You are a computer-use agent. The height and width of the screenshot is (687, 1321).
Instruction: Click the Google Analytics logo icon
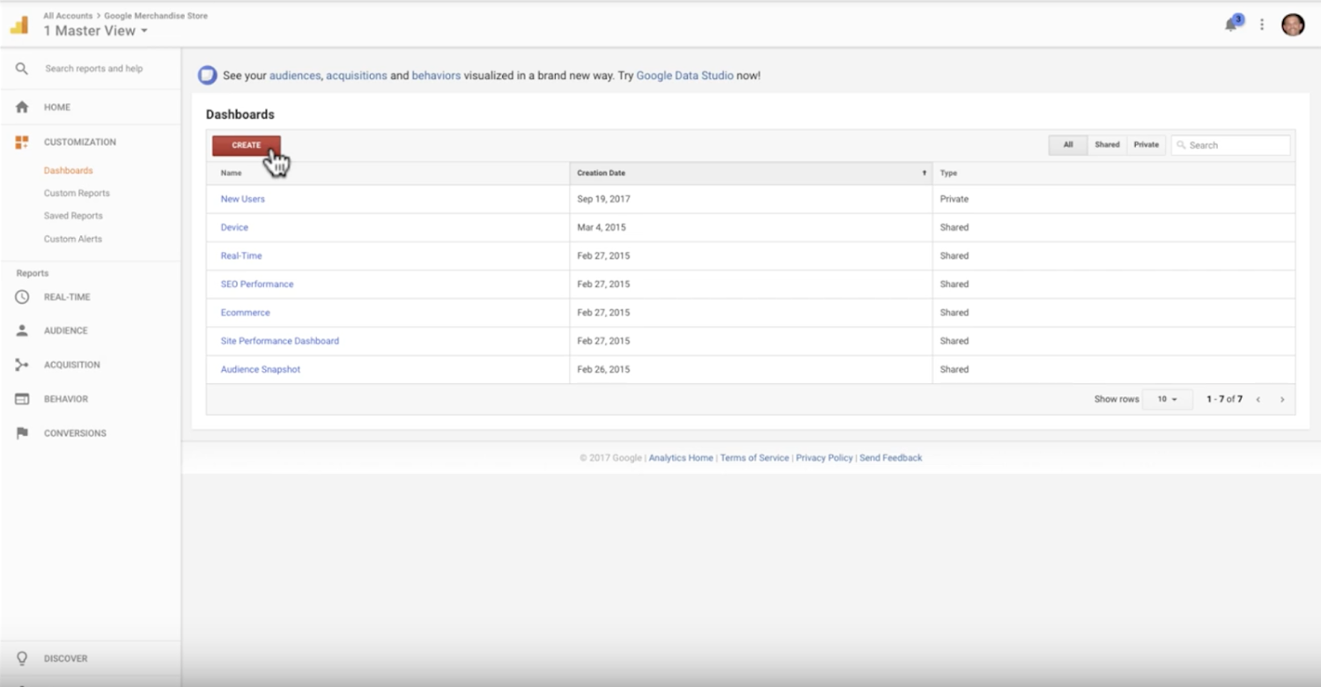[18, 25]
